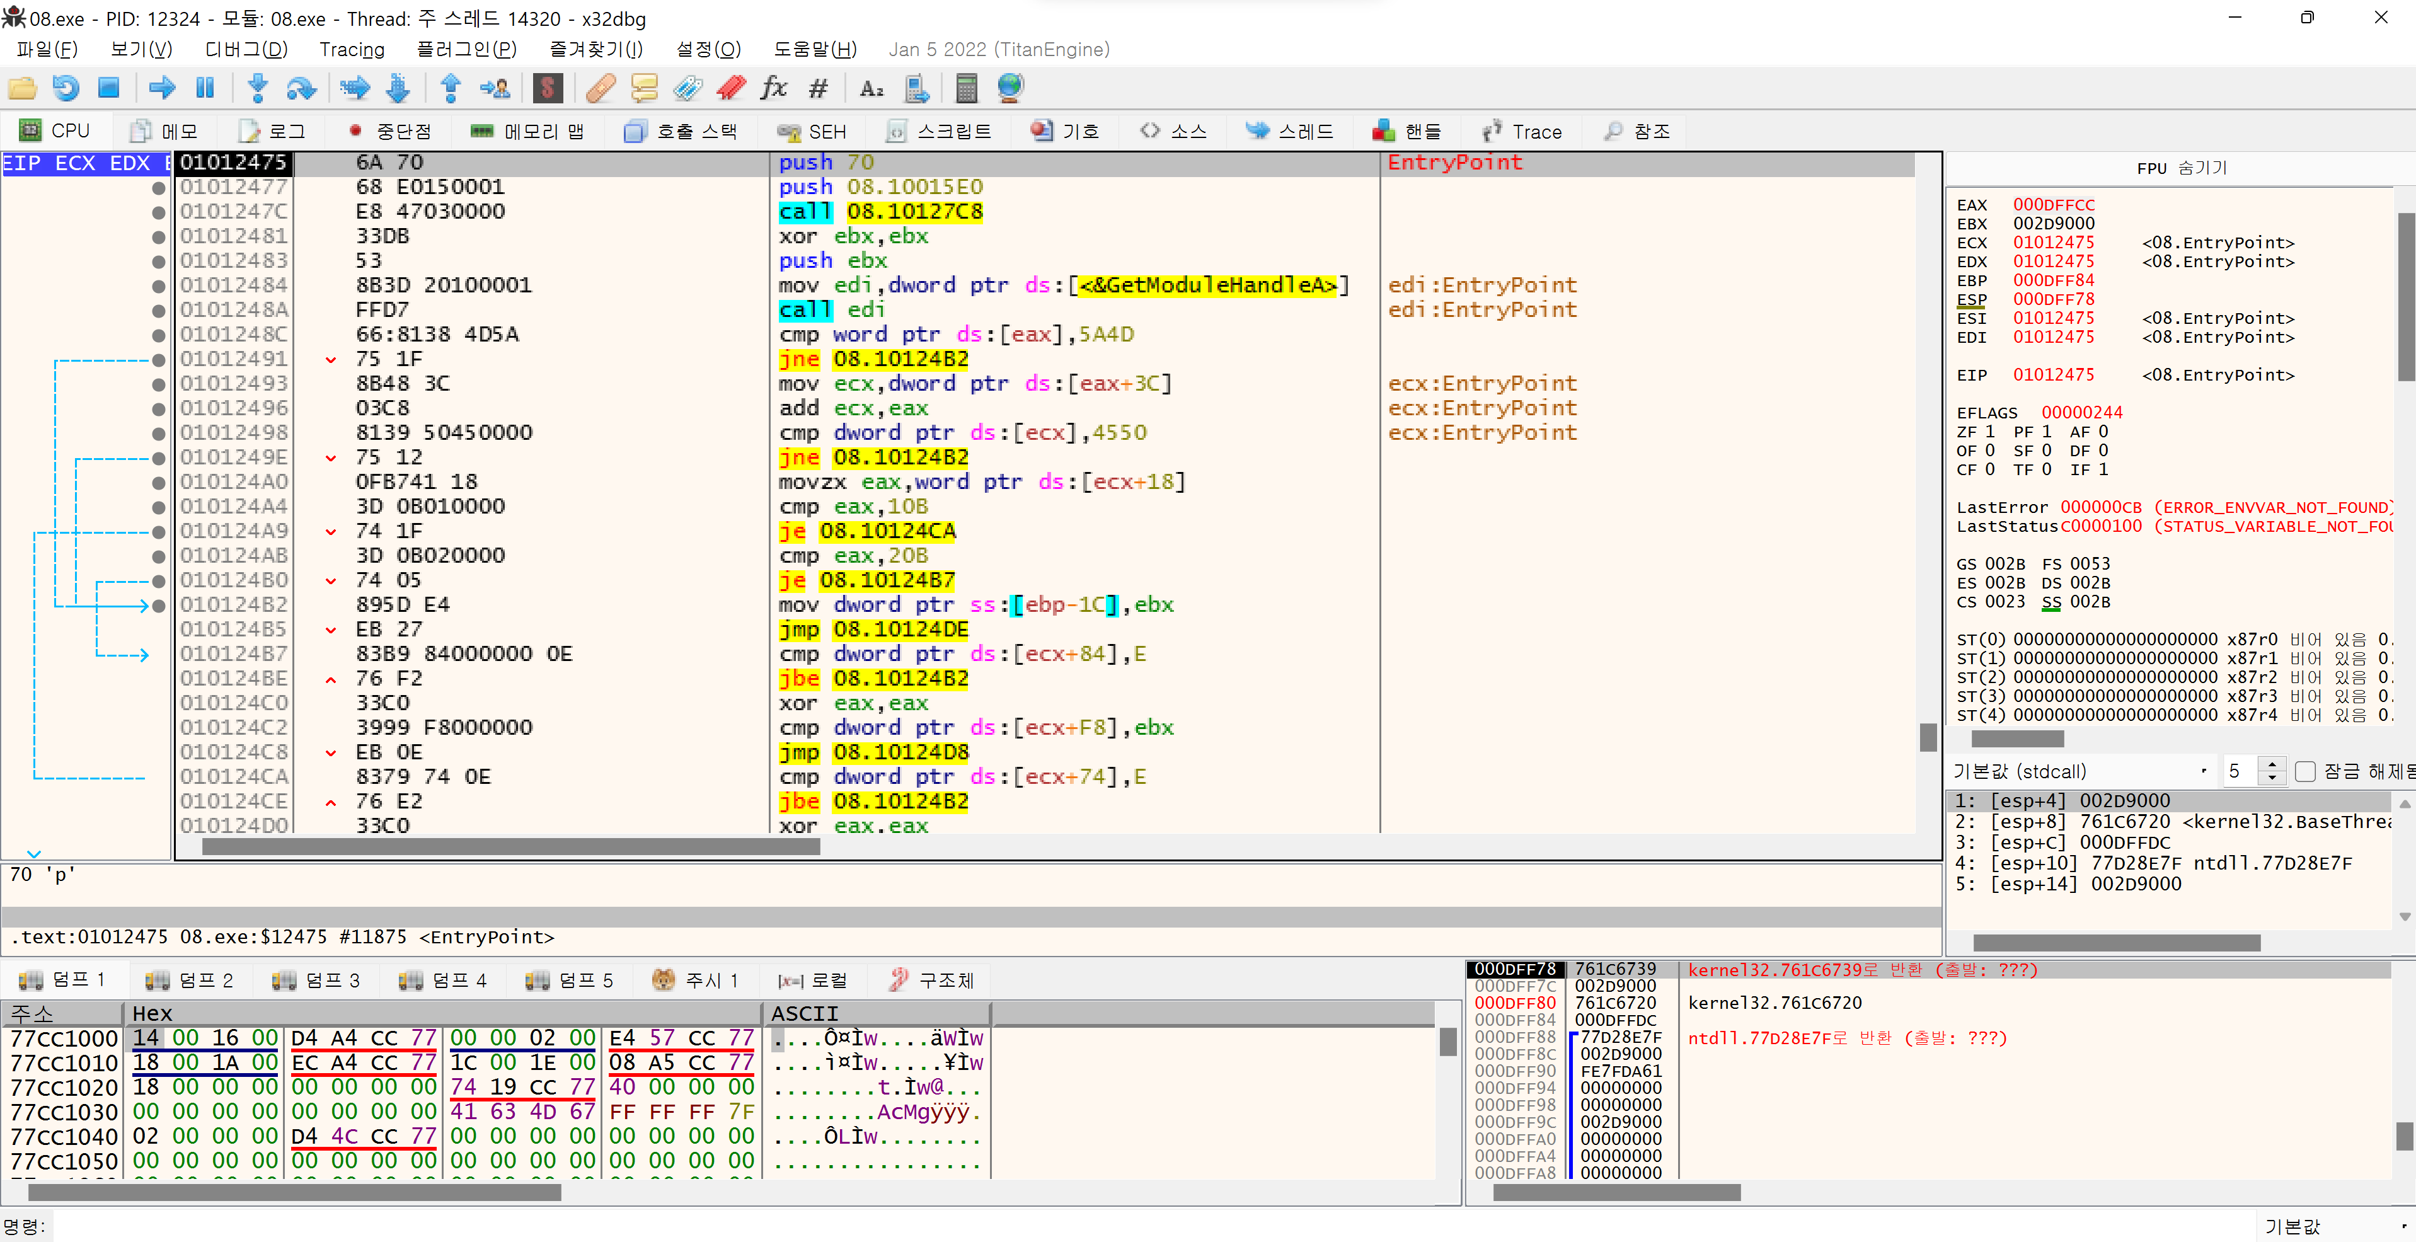
Task: Toggle breakpoint dot at address 0101247C
Action: (x=159, y=212)
